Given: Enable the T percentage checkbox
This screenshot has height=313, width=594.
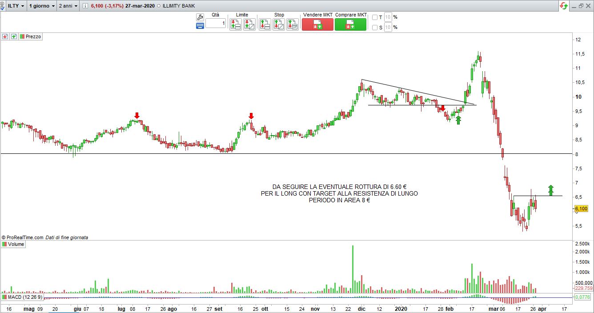Looking at the screenshot, I should tap(375, 17).
